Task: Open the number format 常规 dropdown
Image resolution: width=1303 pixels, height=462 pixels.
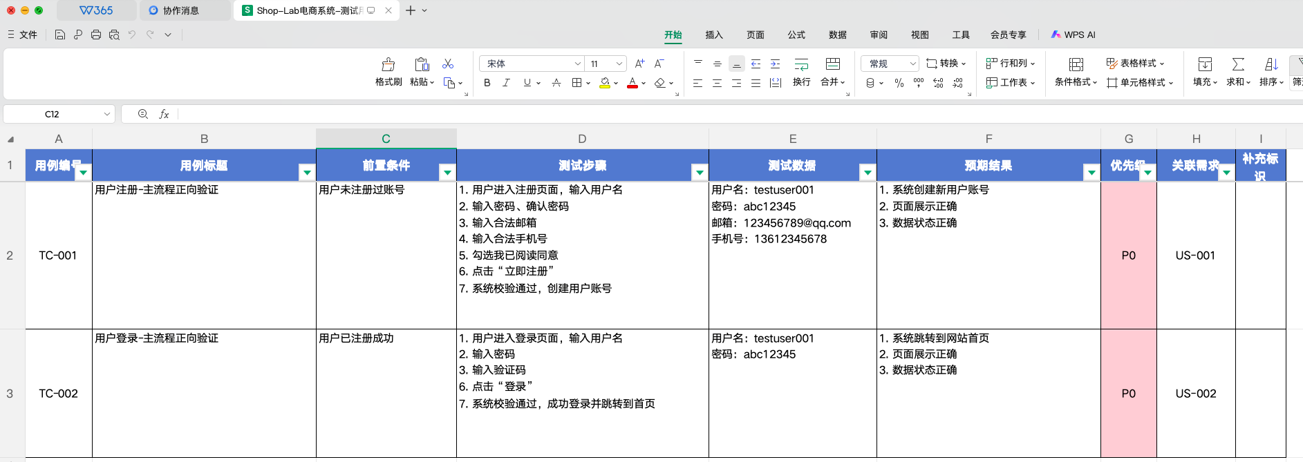Action: pos(912,64)
